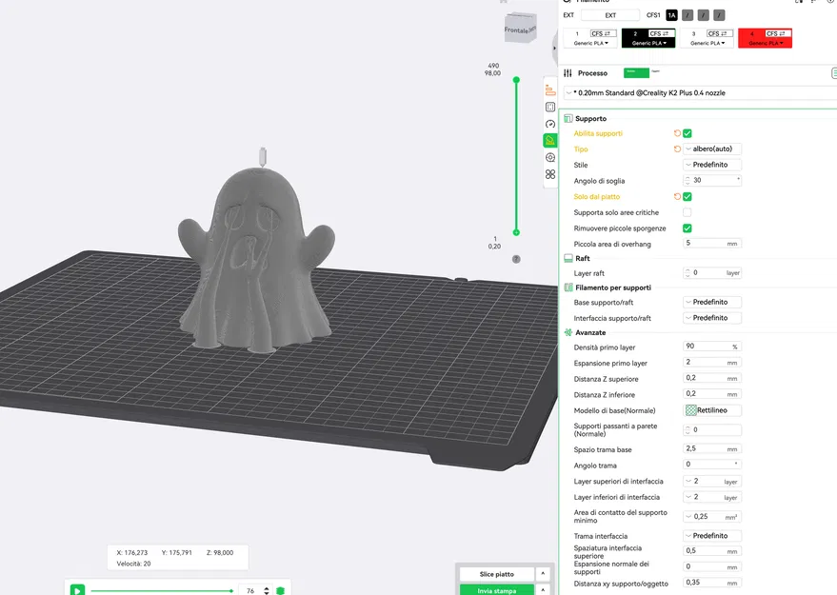Click the orange objects list icon

pos(549,89)
